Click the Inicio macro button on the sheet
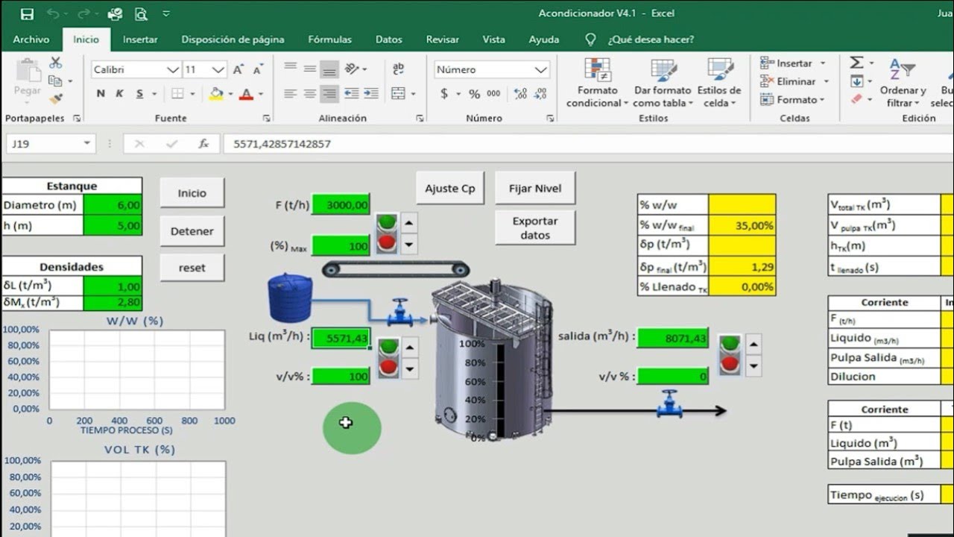The image size is (954, 537). [x=192, y=193]
